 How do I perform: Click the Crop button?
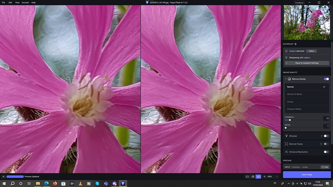[325, 167]
